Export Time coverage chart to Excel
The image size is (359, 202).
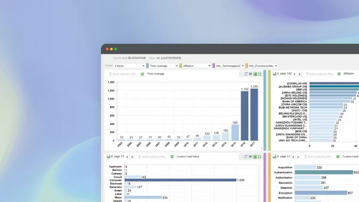(255, 74)
